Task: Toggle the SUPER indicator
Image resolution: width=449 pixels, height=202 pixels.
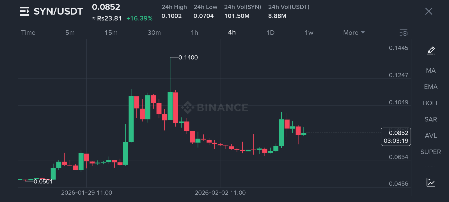Action: coord(431,152)
